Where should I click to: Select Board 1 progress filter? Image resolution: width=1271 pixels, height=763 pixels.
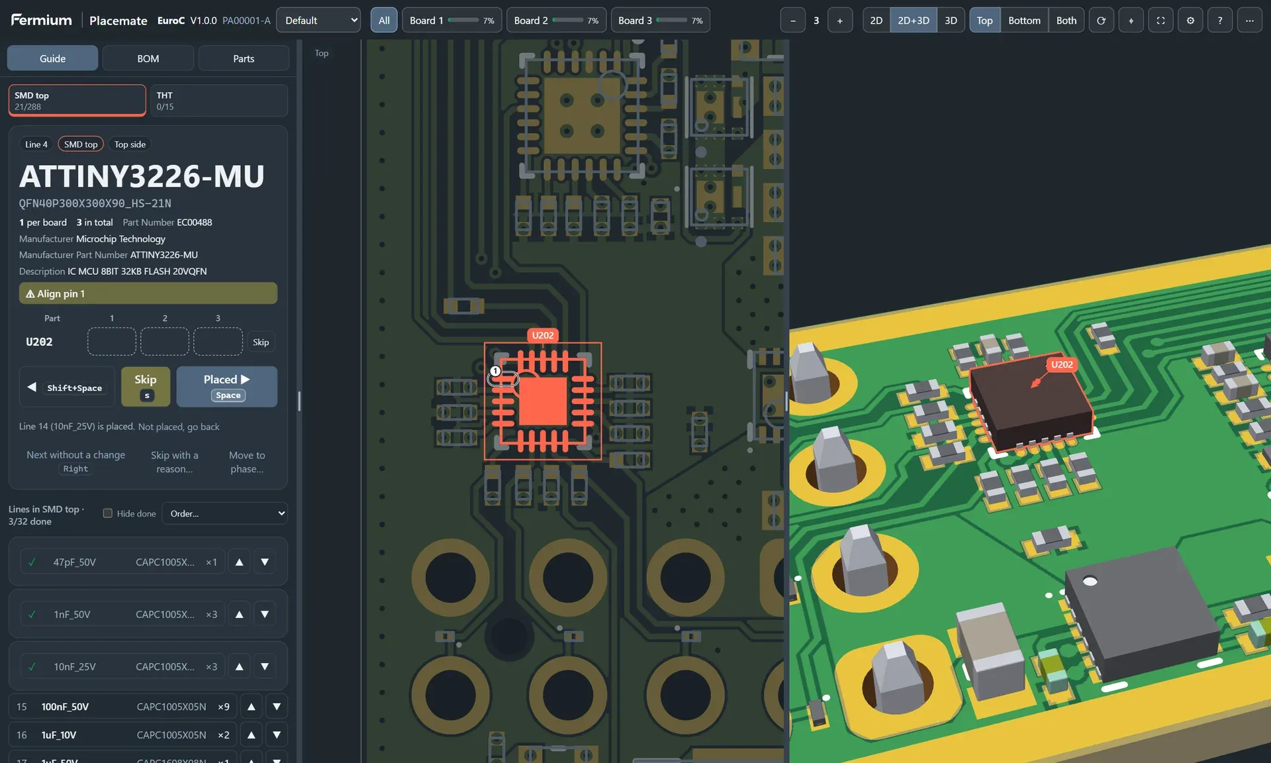tap(452, 21)
